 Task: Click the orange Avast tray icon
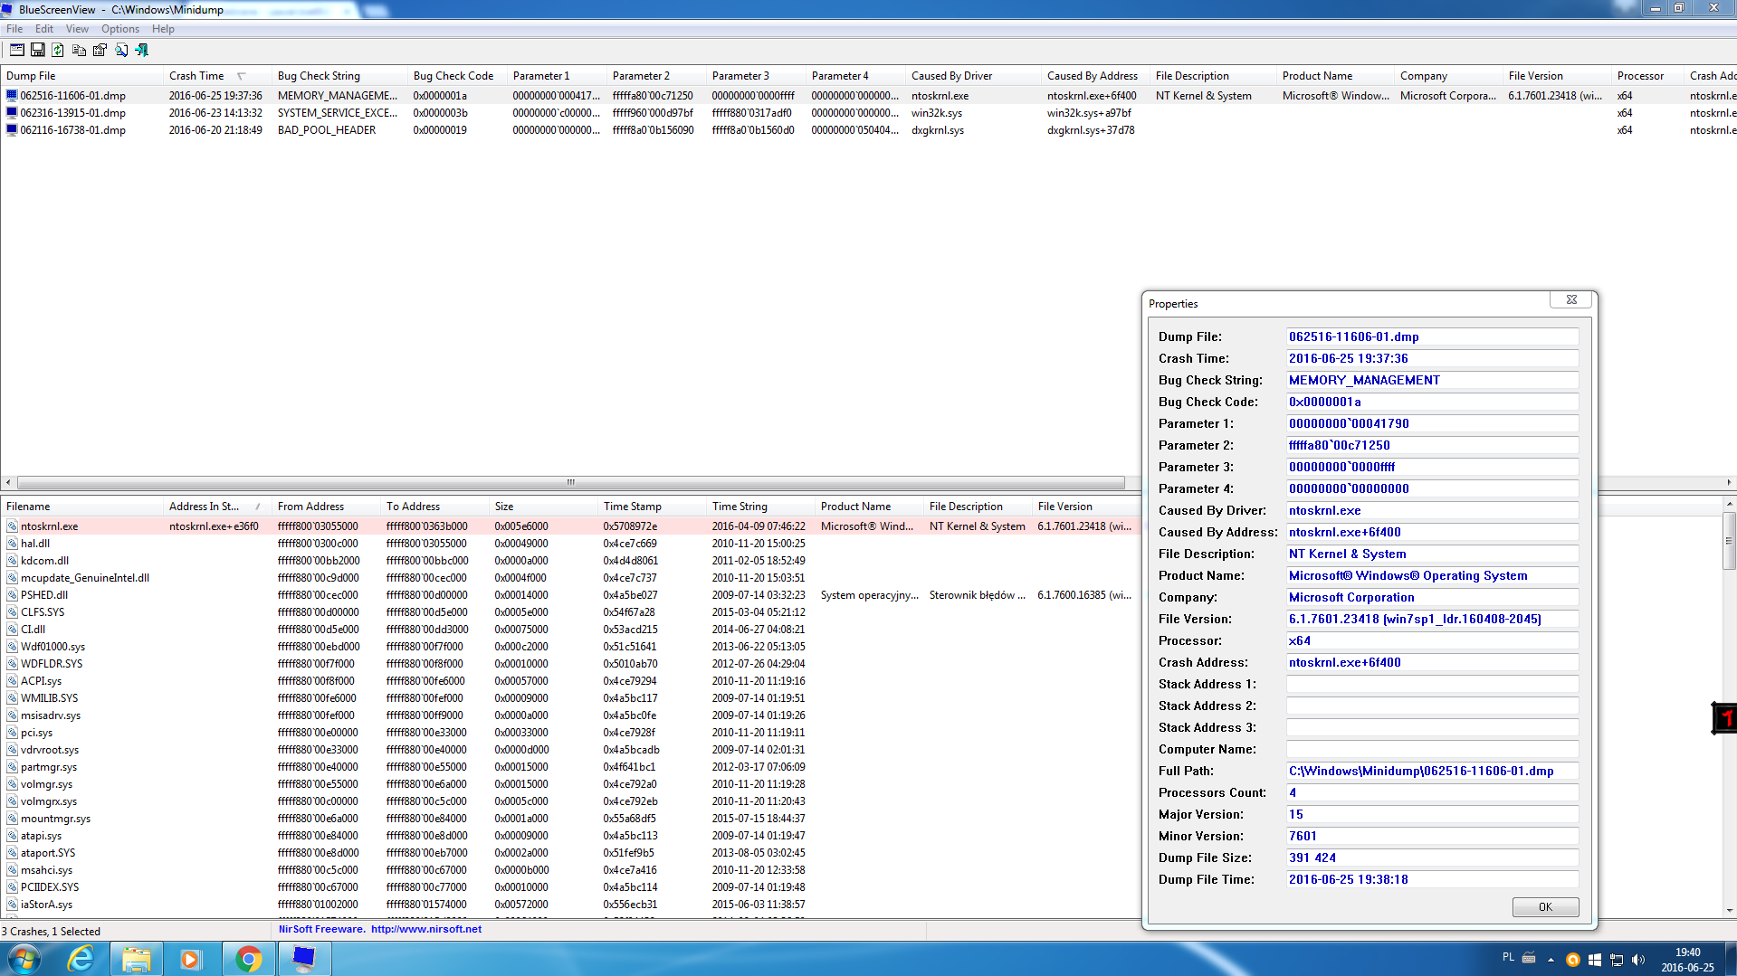tap(1573, 960)
